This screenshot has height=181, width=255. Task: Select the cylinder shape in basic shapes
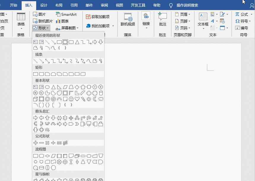(x=101, y=93)
